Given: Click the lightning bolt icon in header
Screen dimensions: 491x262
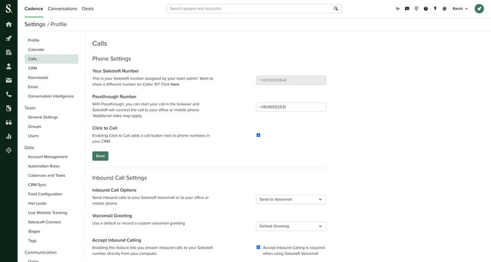Looking at the screenshot, I should [435, 9].
